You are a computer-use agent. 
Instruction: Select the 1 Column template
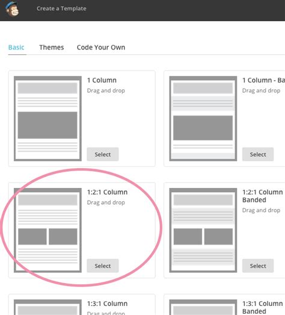pos(103,154)
